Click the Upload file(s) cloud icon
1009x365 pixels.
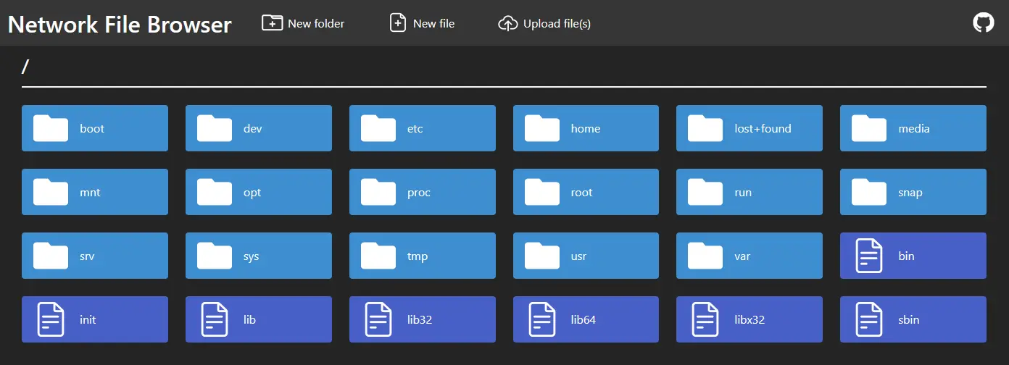(508, 24)
